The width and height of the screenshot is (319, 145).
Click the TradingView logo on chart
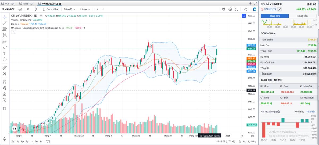pyautogui.click(x=14, y=129)
